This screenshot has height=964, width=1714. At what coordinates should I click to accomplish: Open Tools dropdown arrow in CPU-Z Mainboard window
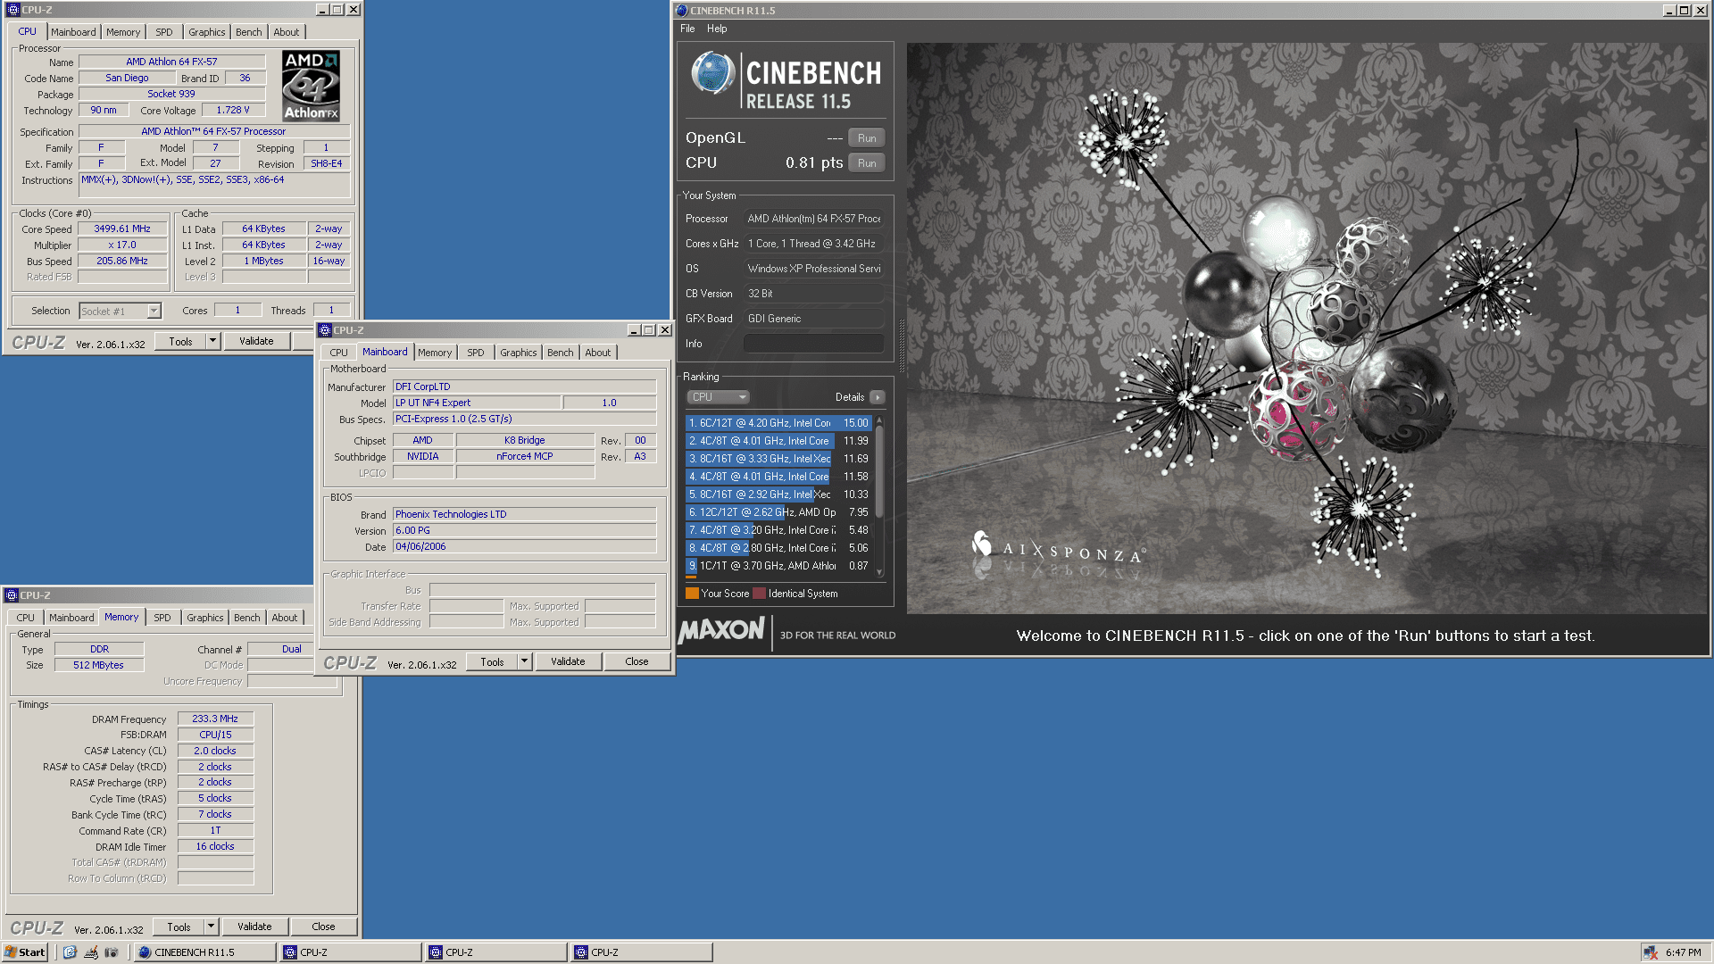pyautogui.click(x=524, y=661)
